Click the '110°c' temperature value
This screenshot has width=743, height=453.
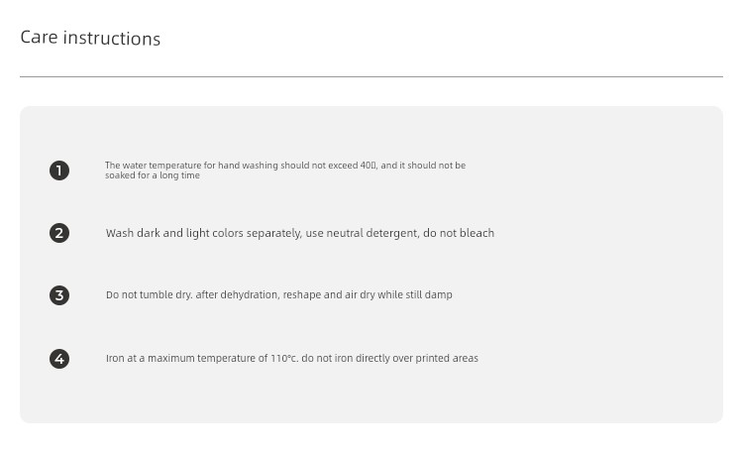284,358
